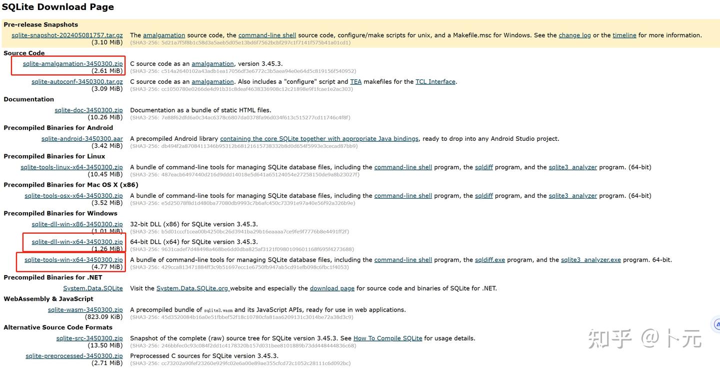Download the sqlite-preprocessed-3450300.zip sources
The width and height of the screenshot is (720, 368).
(74, 356)
